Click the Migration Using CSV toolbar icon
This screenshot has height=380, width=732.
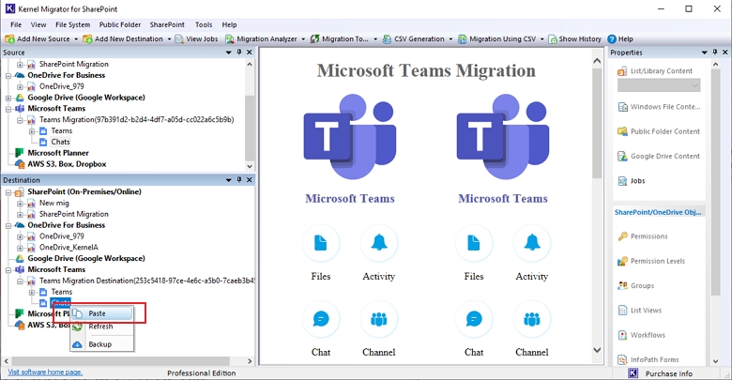[x=462, y=39]
